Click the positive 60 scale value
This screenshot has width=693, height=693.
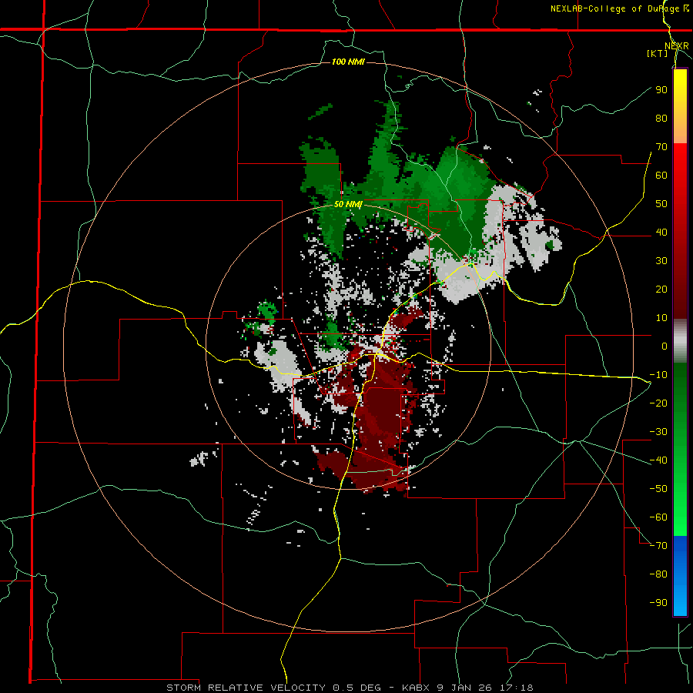(x=661, y=175)
